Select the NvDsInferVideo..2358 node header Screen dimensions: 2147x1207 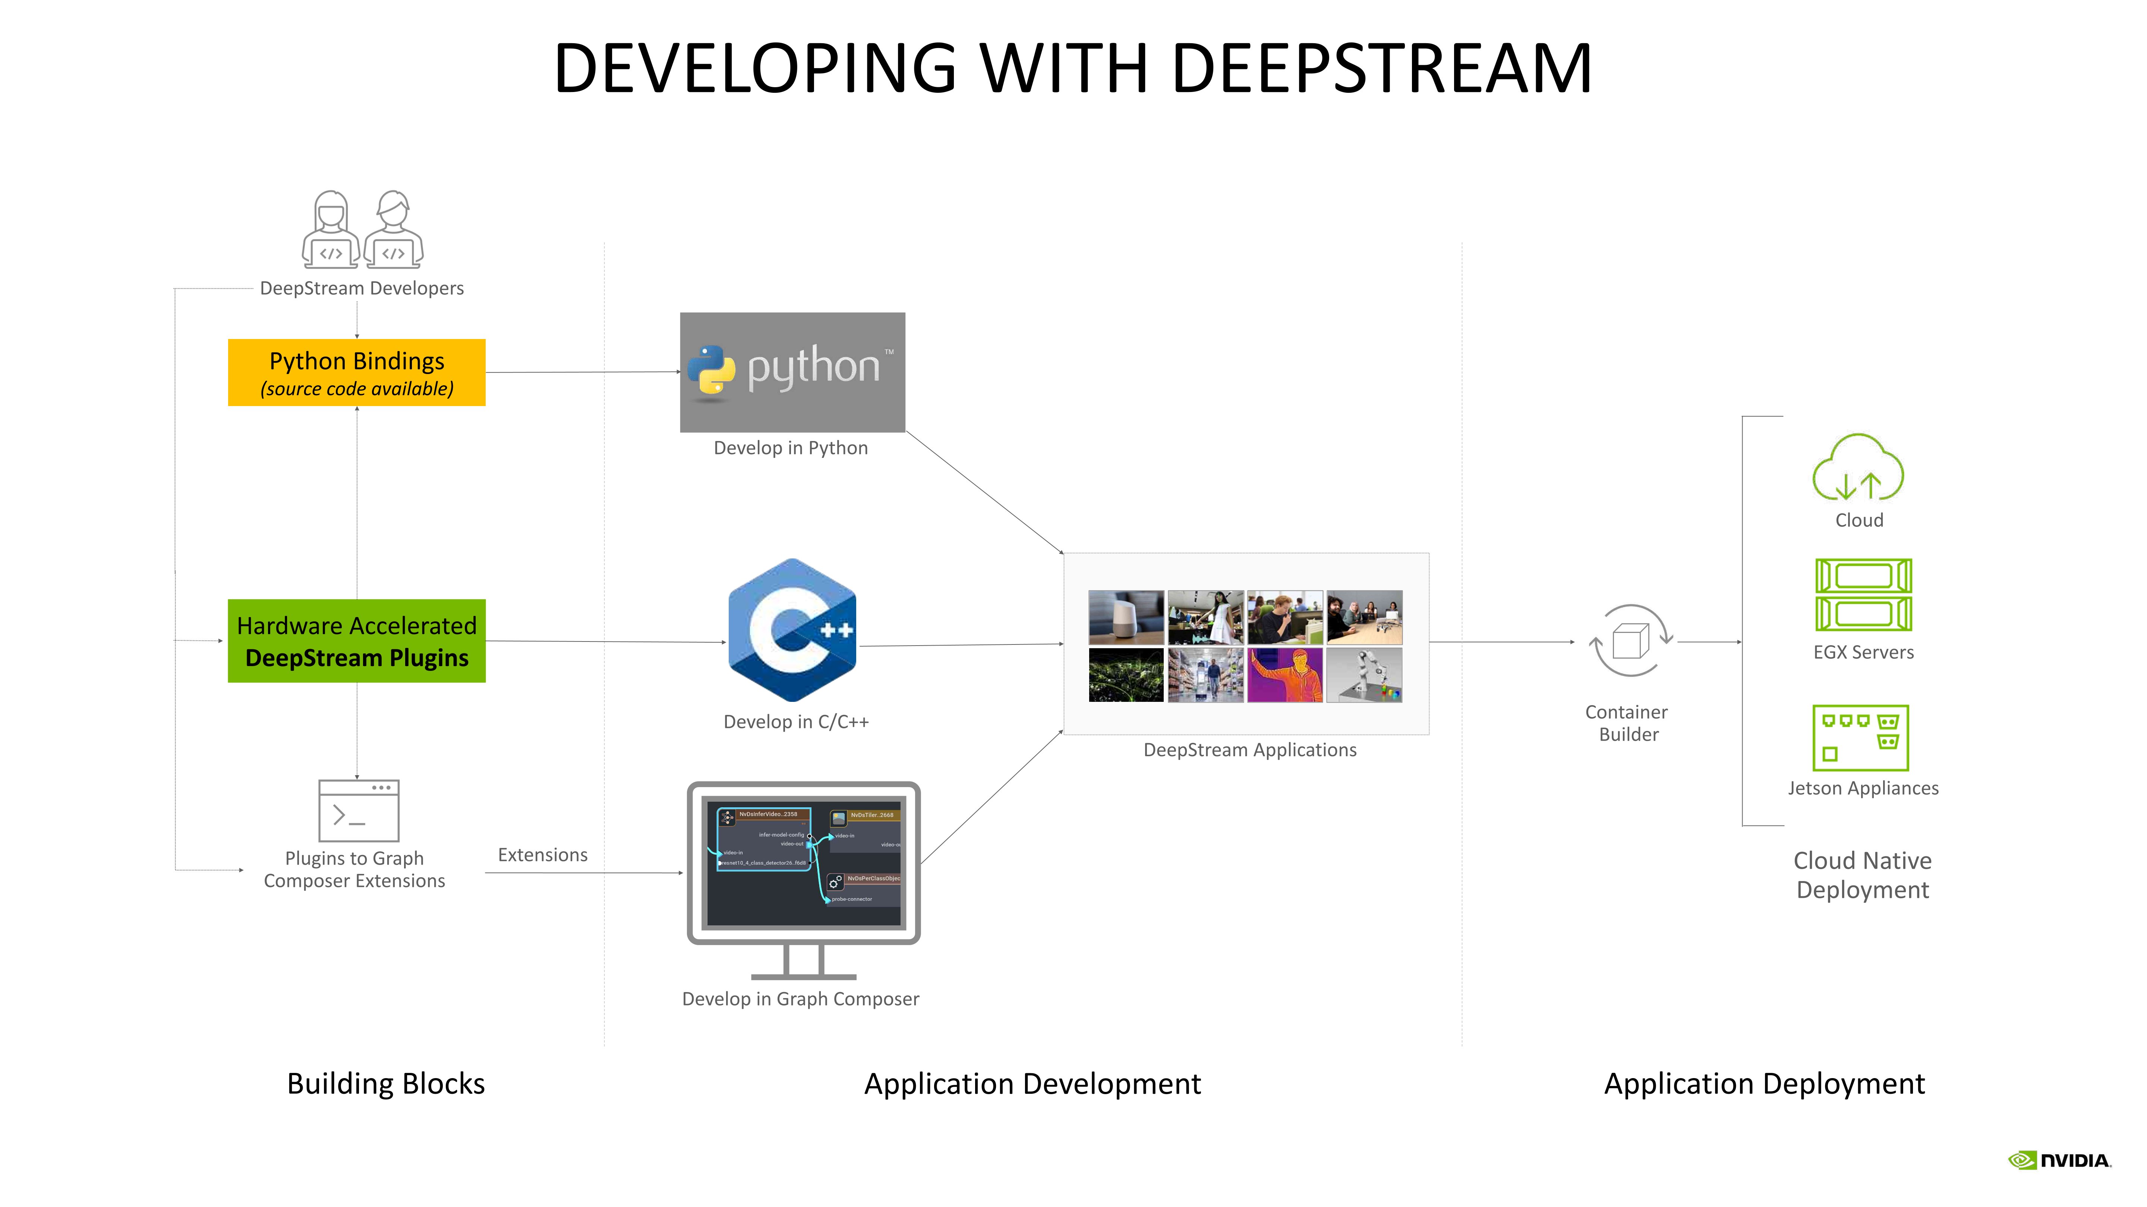(x=769, y=815)
